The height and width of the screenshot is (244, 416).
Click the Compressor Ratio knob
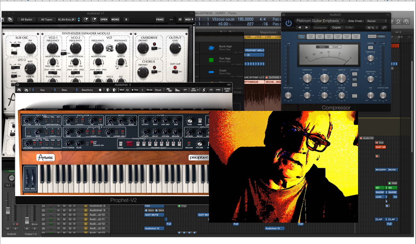pyautogui.click(x=325, y=78)
